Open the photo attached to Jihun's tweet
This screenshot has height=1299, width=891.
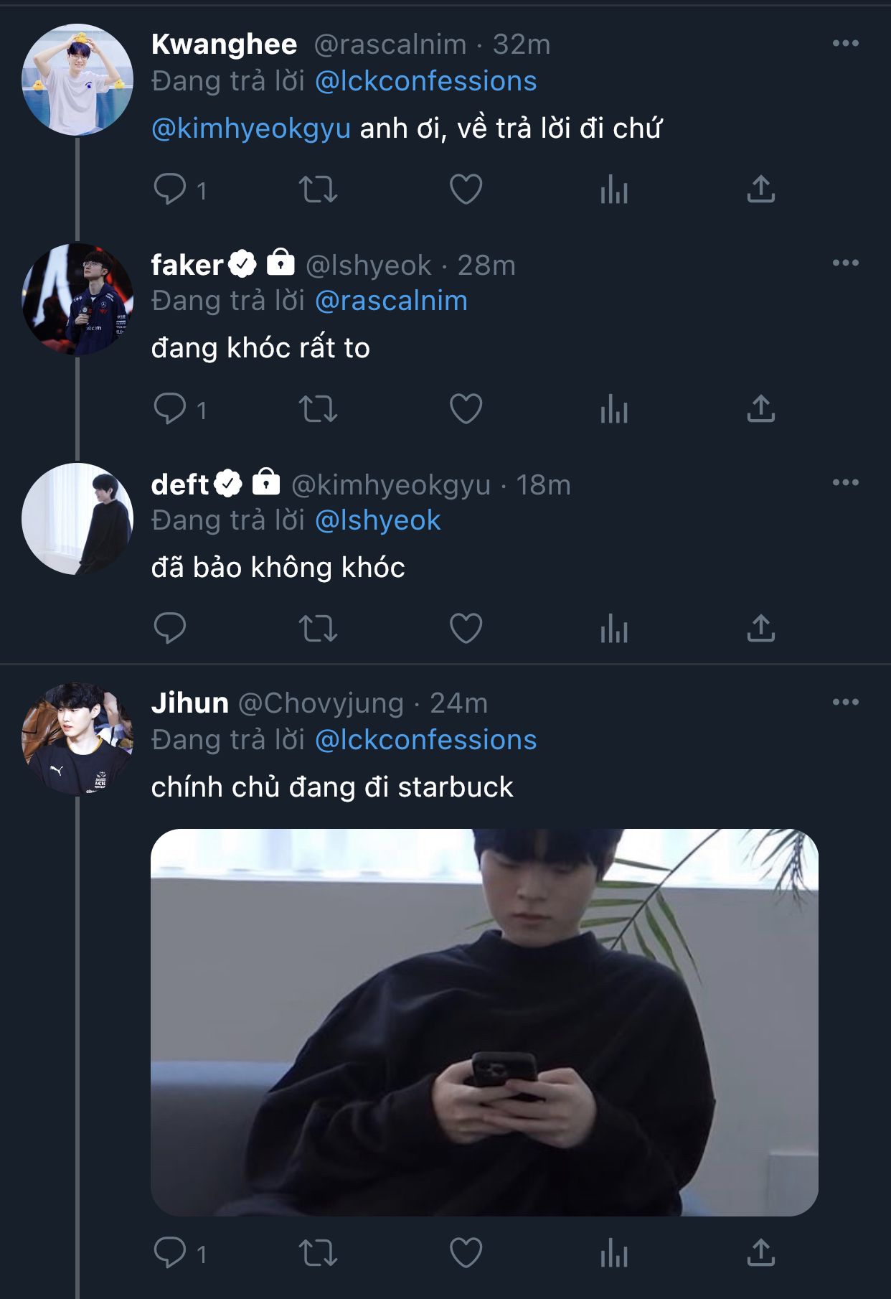[484, 1022]
